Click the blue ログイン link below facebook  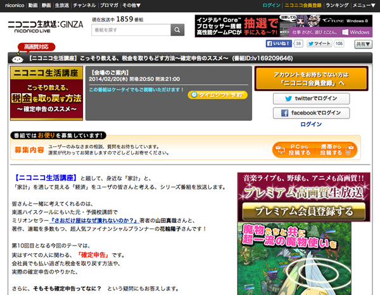point(311,125)
